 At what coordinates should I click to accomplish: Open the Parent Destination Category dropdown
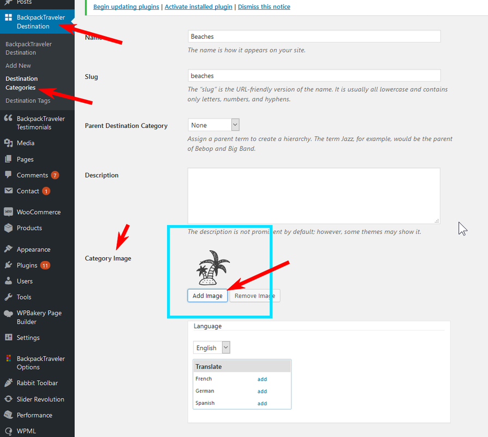[213, 125]
